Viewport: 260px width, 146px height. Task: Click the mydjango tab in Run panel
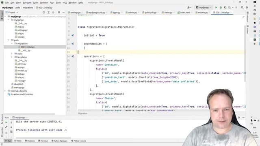coord(20,118)
